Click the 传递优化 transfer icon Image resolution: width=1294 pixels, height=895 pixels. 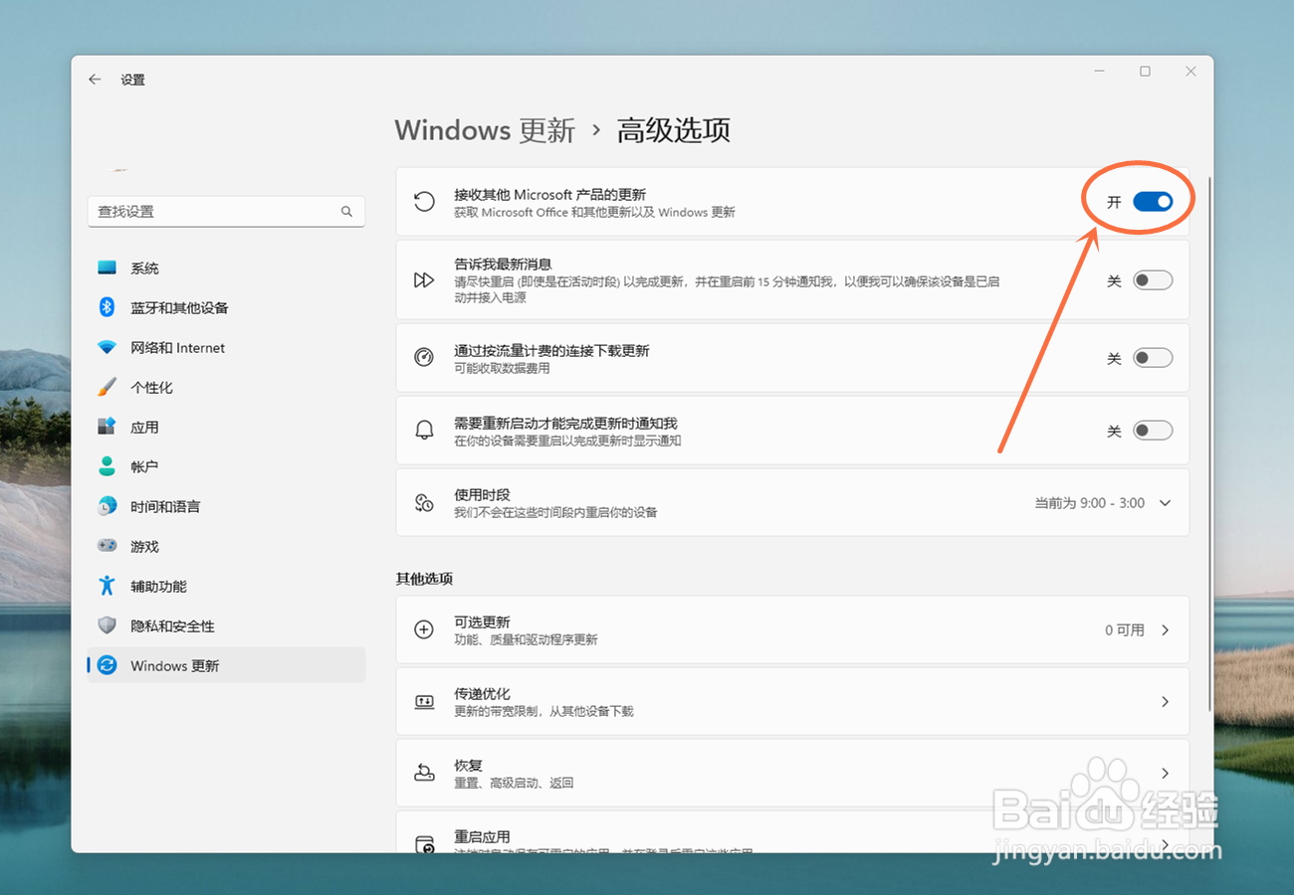424,702
